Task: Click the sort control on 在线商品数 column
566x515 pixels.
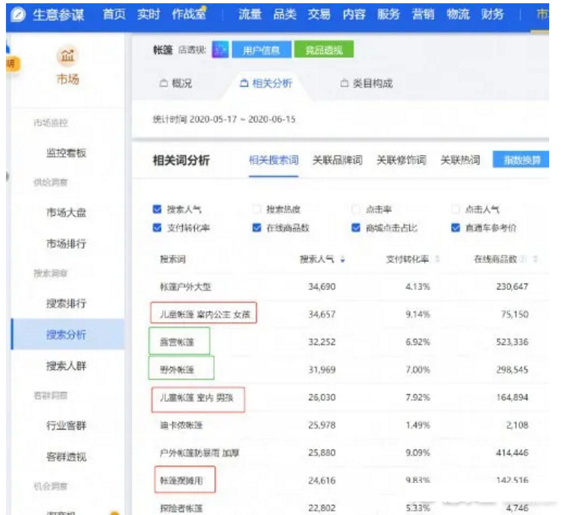Action: [x=535, y=259]
